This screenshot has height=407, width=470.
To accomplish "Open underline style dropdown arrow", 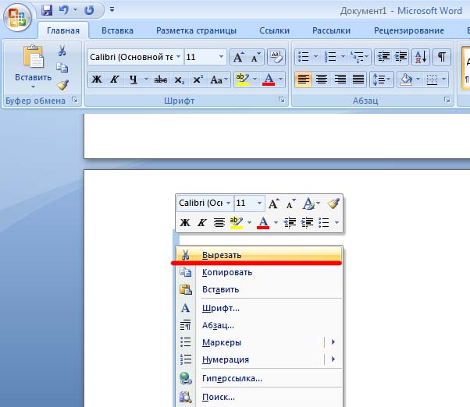I will 146,80.
